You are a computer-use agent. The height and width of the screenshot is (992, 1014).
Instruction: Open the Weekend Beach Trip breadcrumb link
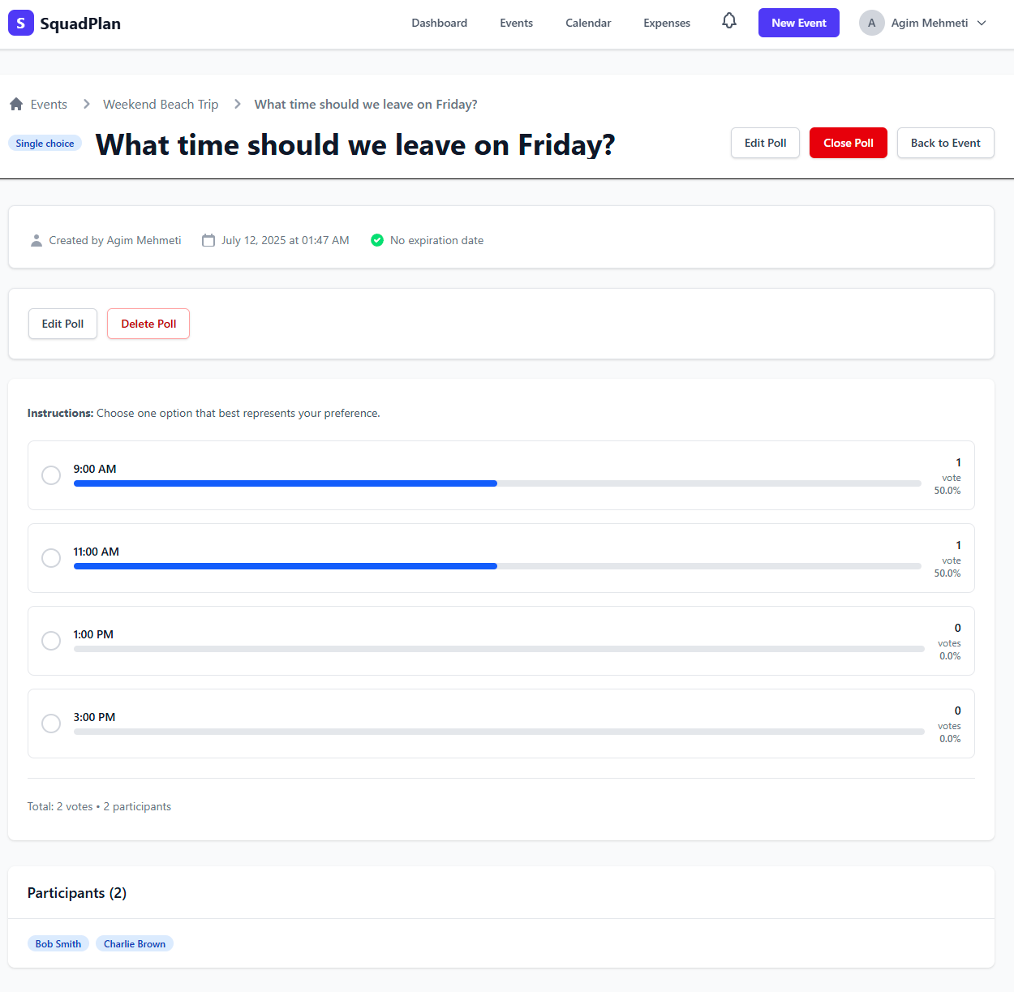point(160,104)
